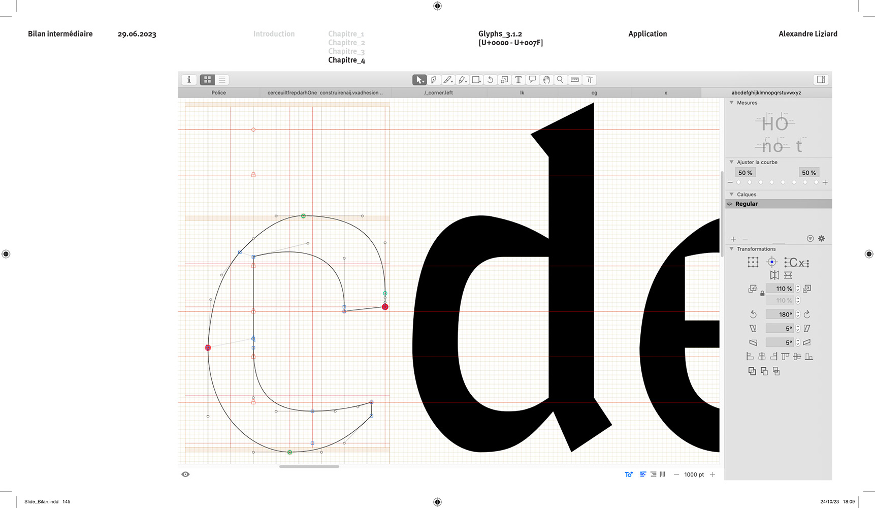The image size is (875, 508).
Task: Collapse the Mesures section
Action: pyautogui.click(x=731, y=103)
